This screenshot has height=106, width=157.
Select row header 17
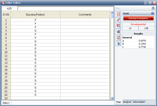coord(6,77)
